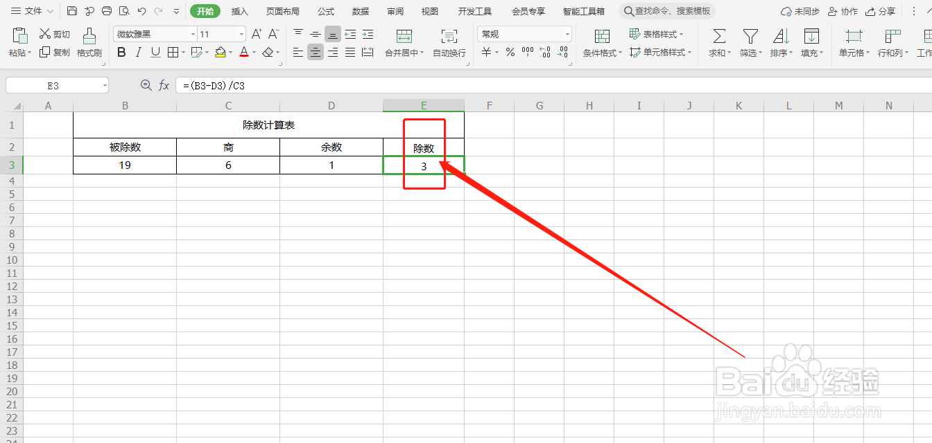Viewport: 932px width, 443px height.
Task: Apply yellow fill color bucket
Action: tap(221, 52)
